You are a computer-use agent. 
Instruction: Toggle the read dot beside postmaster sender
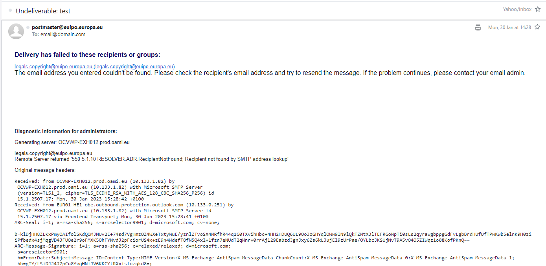pyautogui.click(x=28, y=27)
